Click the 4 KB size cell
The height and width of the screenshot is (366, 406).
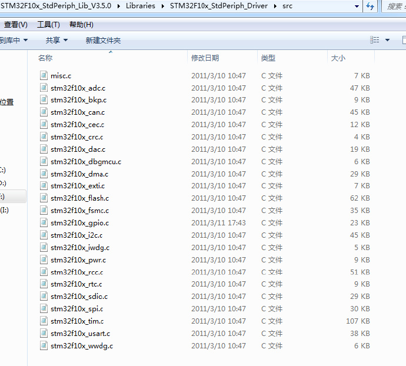[362, 137]
